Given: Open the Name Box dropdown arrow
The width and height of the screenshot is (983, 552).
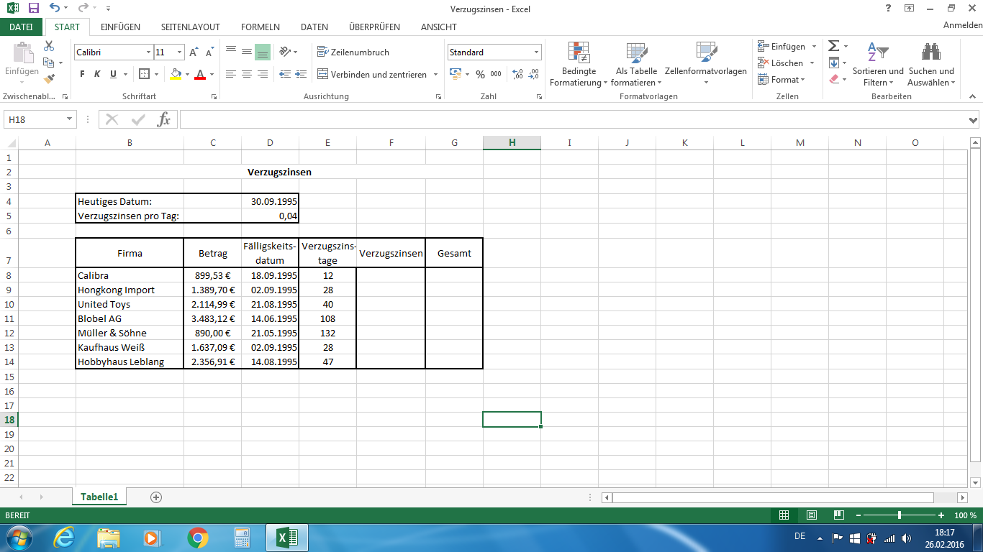Looking at the screenshot, I should pyautogui.click(x=69, y=119).
